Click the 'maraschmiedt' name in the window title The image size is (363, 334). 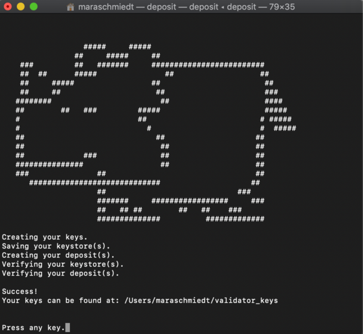[x=106, y=7]
